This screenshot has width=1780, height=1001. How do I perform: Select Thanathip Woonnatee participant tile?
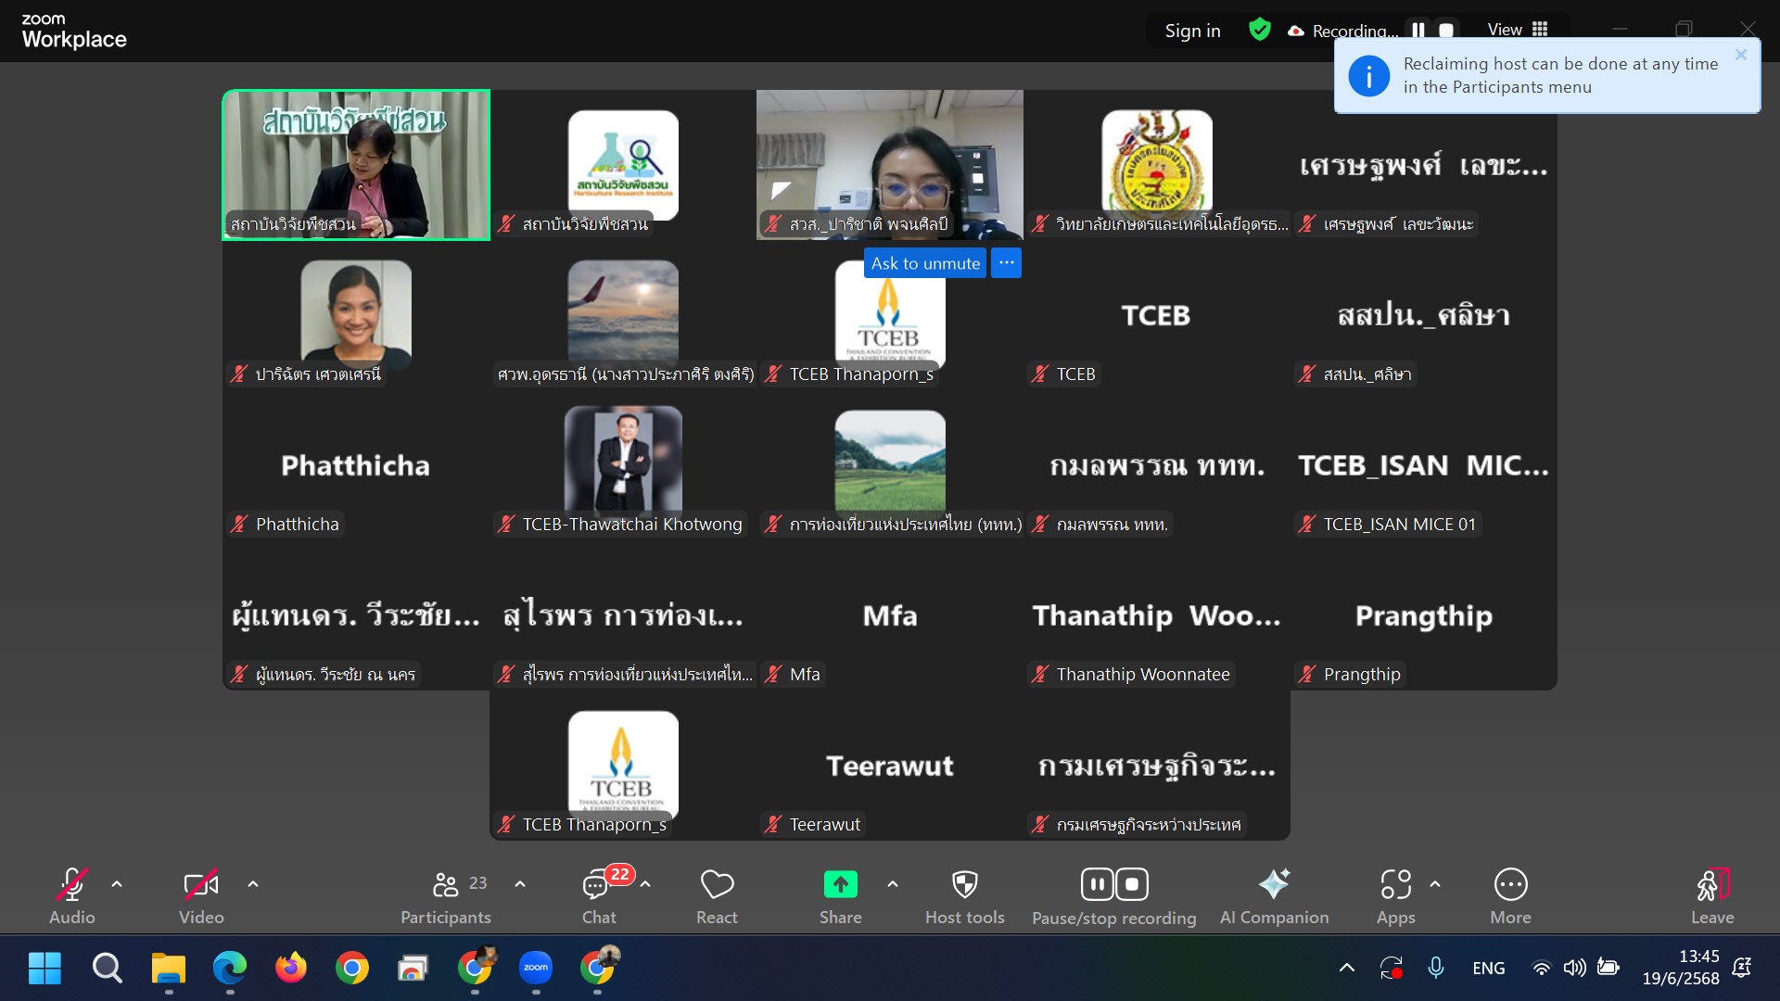coord(1157,615)
